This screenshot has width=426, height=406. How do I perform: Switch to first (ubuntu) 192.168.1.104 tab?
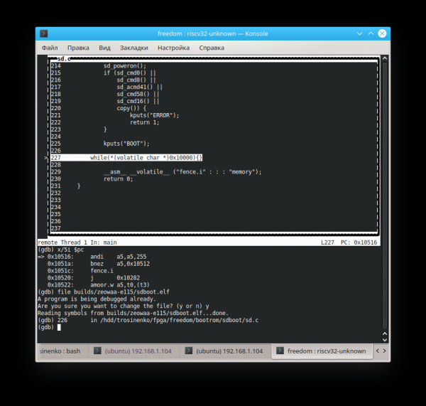[x=135, y=351]
